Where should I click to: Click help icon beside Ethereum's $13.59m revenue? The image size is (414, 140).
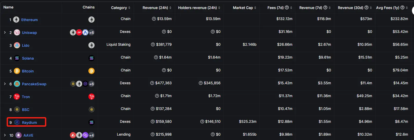(x=154, y=19)
